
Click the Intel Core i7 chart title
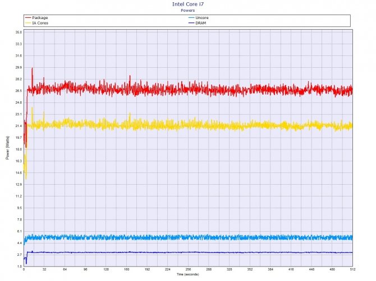click(187, 4)
